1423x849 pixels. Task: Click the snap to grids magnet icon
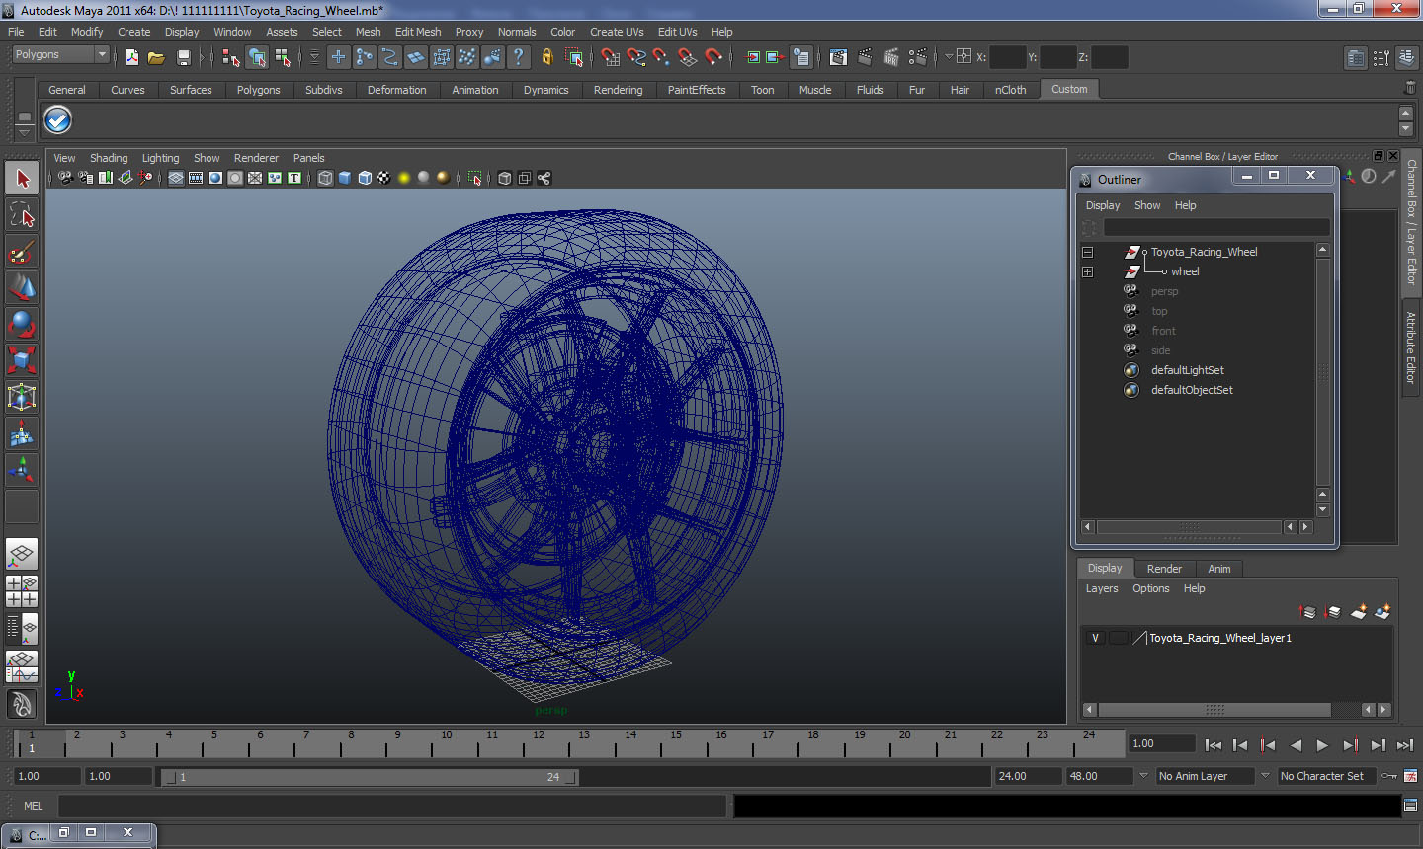(611, 57)
